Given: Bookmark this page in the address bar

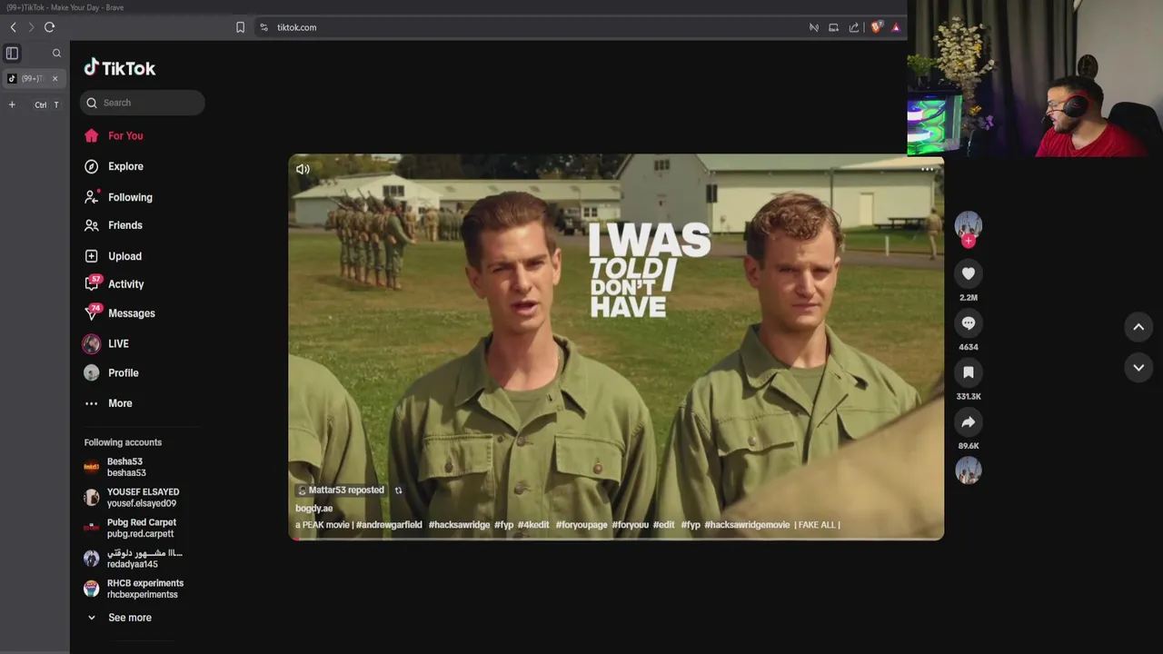Looking at the screenshot, I should click(240, 27).
